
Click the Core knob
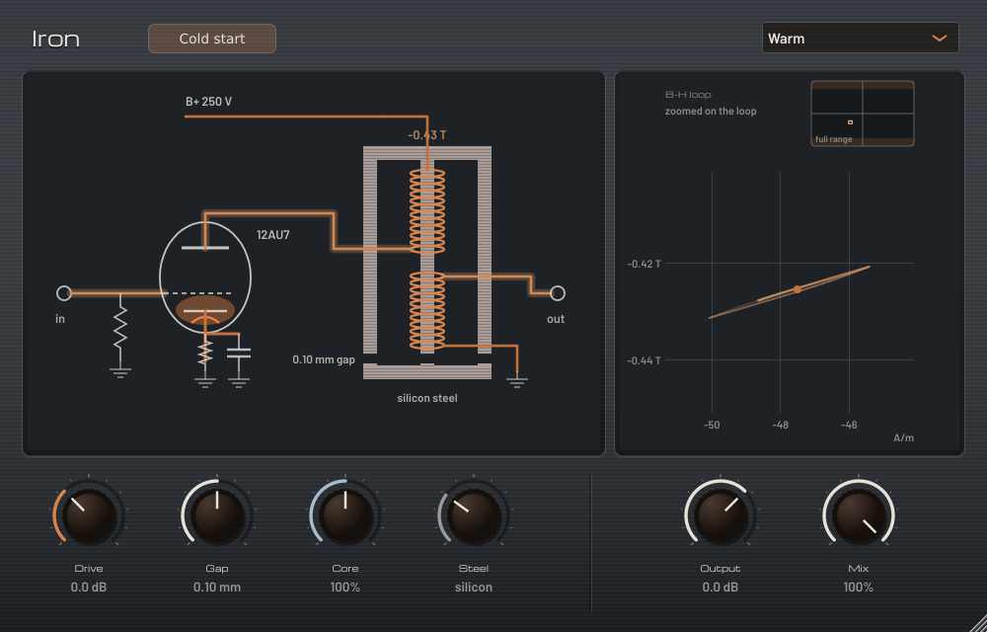[345, 514]
